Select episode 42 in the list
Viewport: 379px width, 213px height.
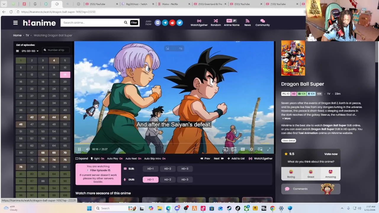click(32, 117)
